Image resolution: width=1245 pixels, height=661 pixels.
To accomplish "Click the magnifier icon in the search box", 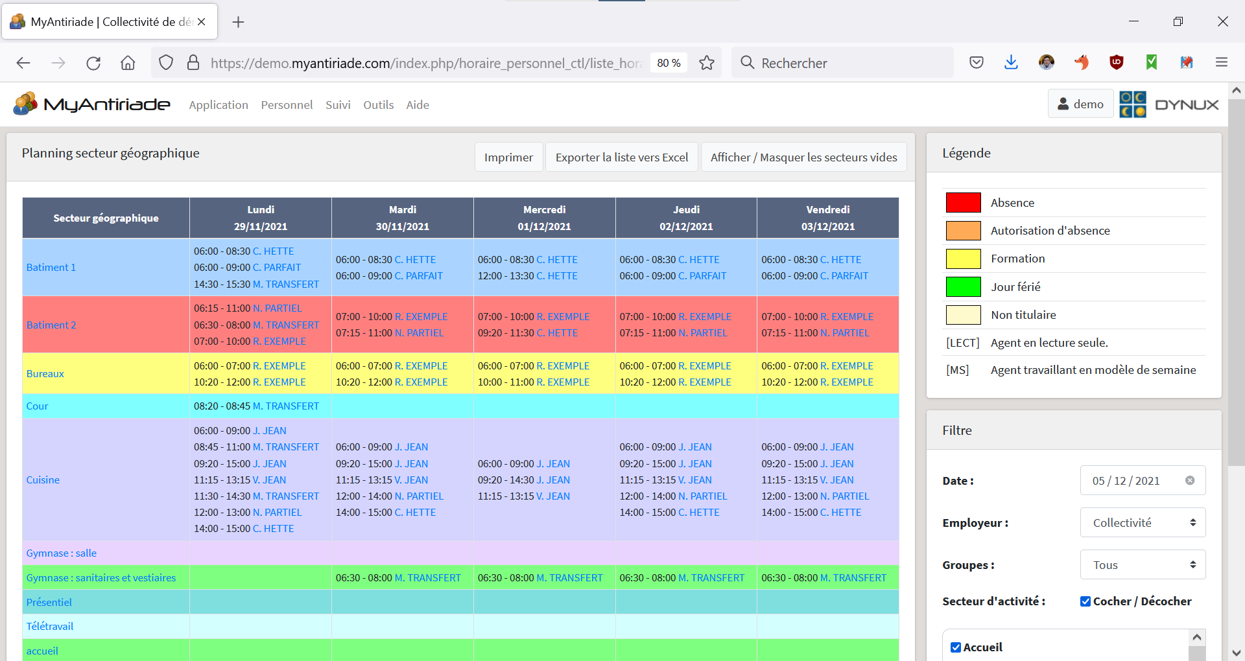I will pos(748,63).
